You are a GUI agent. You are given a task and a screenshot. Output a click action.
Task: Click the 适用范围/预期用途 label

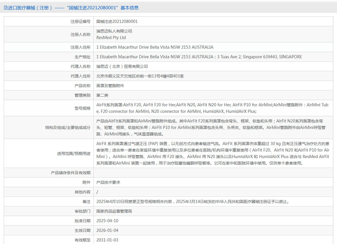(x=74, y=153)
